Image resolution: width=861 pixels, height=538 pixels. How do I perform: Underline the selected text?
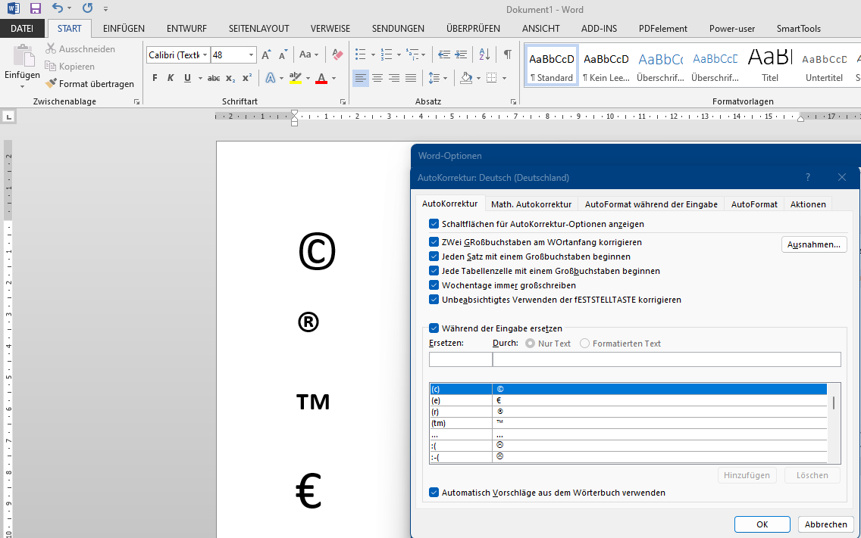pos(187,78)
